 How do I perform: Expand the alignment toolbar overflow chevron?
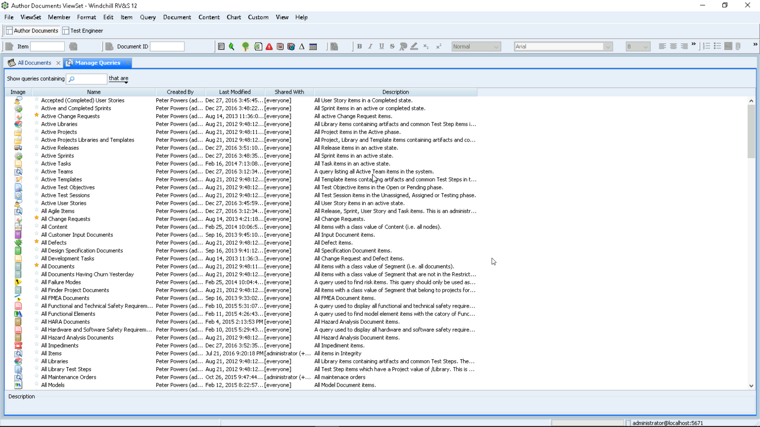693,44
